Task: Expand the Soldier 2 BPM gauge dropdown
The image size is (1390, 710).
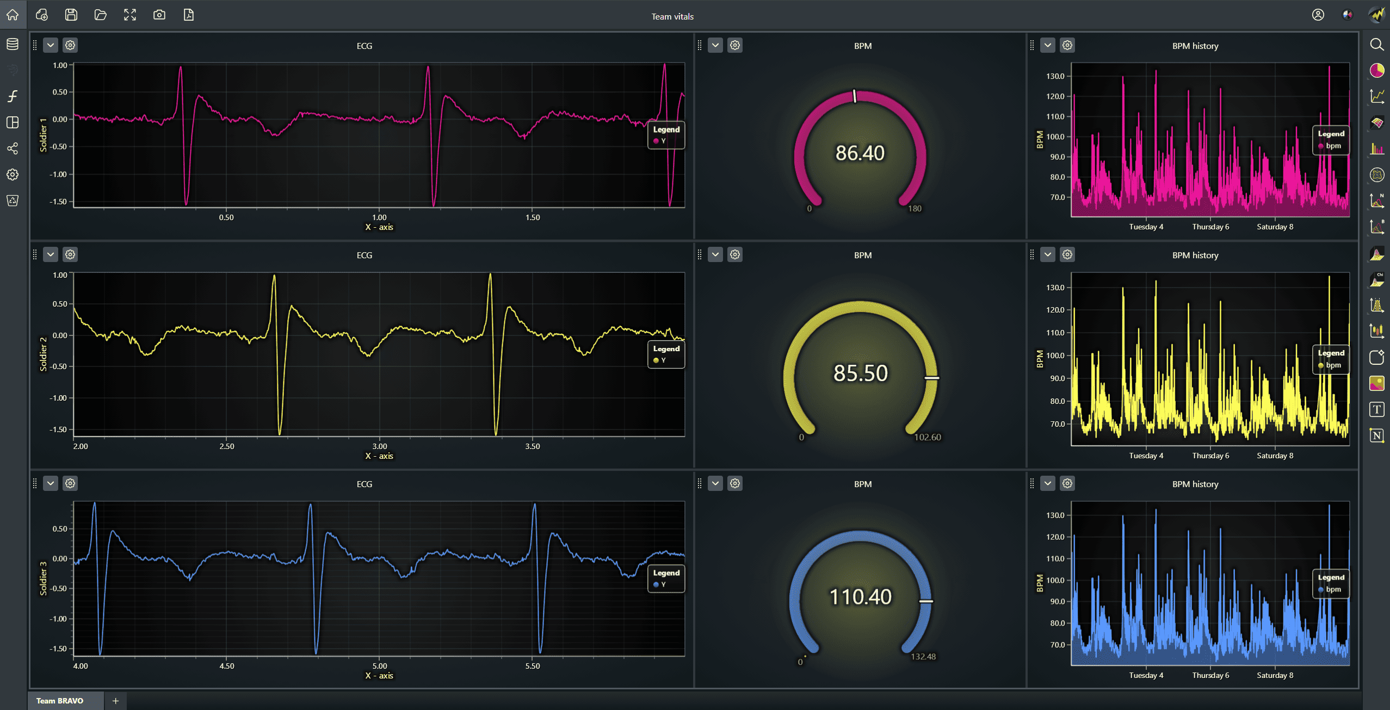Action: [x=715, y=254]
